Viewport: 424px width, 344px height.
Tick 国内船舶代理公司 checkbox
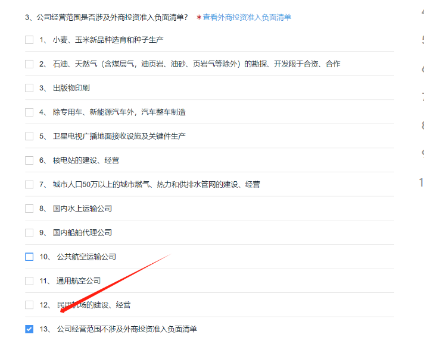[29, 232]
